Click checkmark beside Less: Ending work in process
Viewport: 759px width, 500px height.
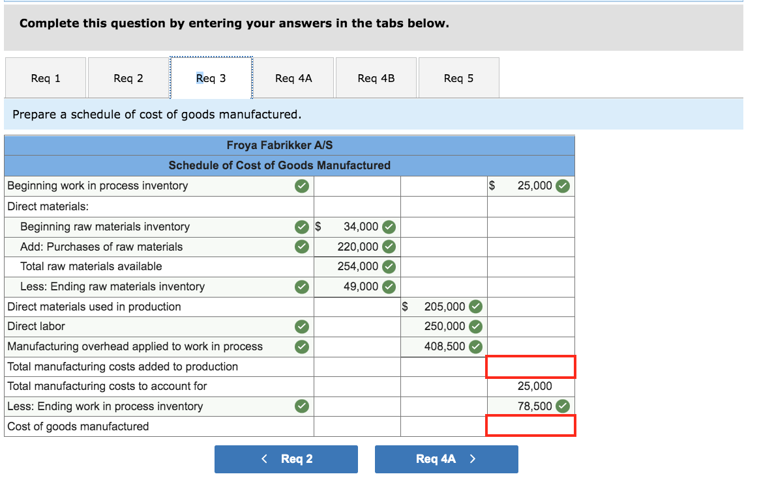[x=301, y=406]
